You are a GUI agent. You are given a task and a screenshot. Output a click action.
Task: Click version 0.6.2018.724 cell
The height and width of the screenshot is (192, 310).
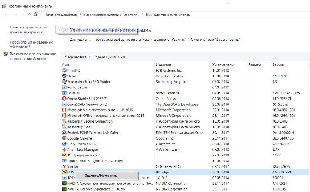[x=282, y=172]
